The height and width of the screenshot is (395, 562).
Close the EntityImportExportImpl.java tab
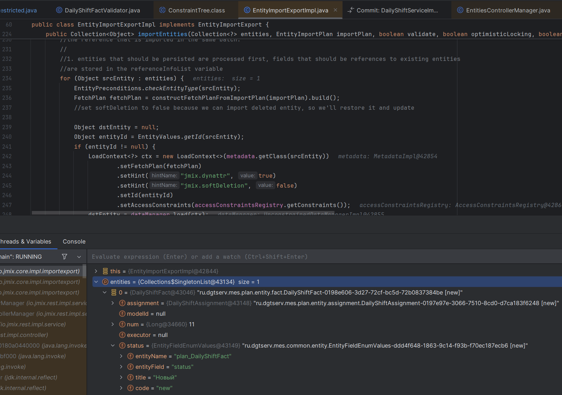tap(335, 10)
